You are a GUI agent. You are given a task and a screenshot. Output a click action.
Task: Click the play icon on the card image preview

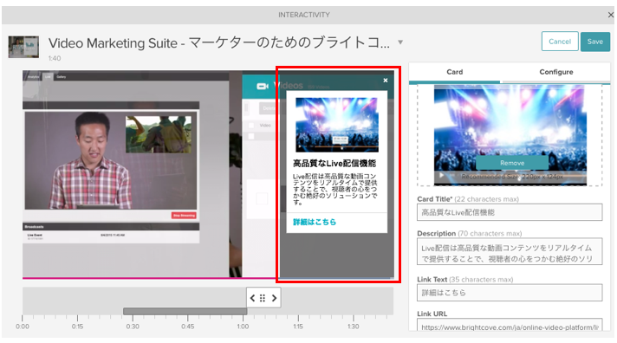tap(441, 176)
